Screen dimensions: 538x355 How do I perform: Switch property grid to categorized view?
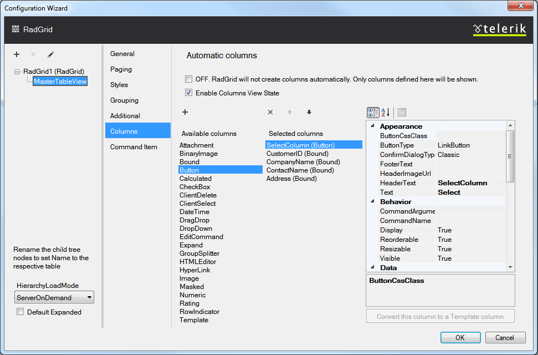coord(373,112)
